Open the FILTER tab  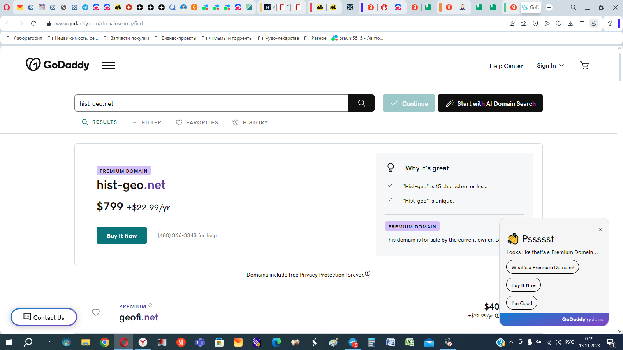(x=147, y=122)
